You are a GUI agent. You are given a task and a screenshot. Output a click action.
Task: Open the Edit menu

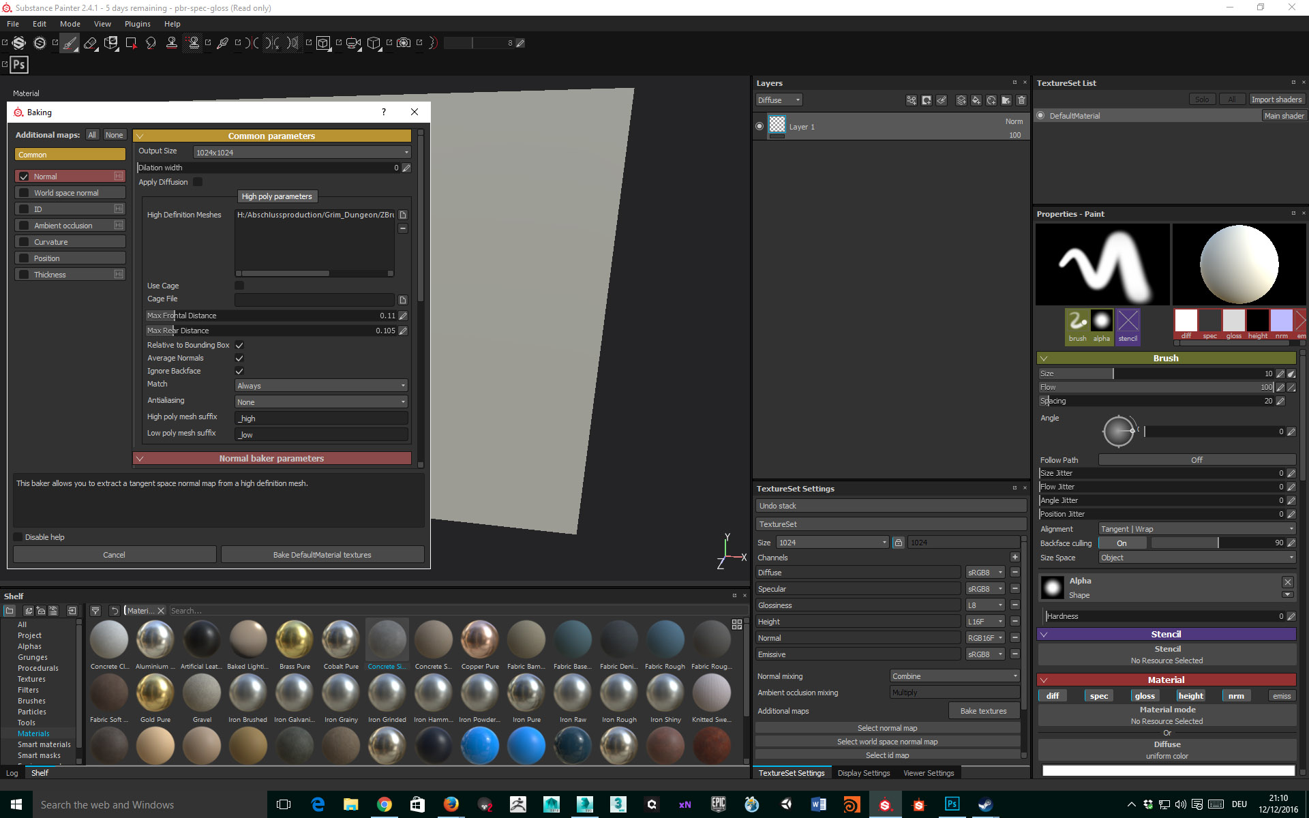40,24
